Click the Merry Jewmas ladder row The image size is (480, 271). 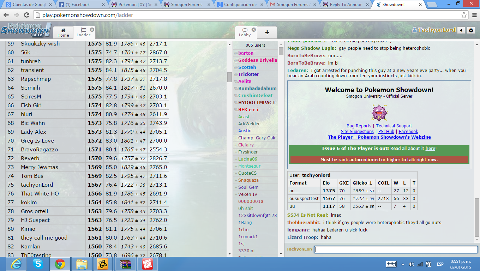click(x=87, y=167)
